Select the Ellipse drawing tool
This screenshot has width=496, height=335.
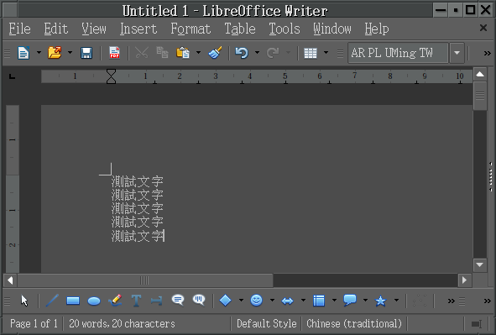(x=94, y=301)
